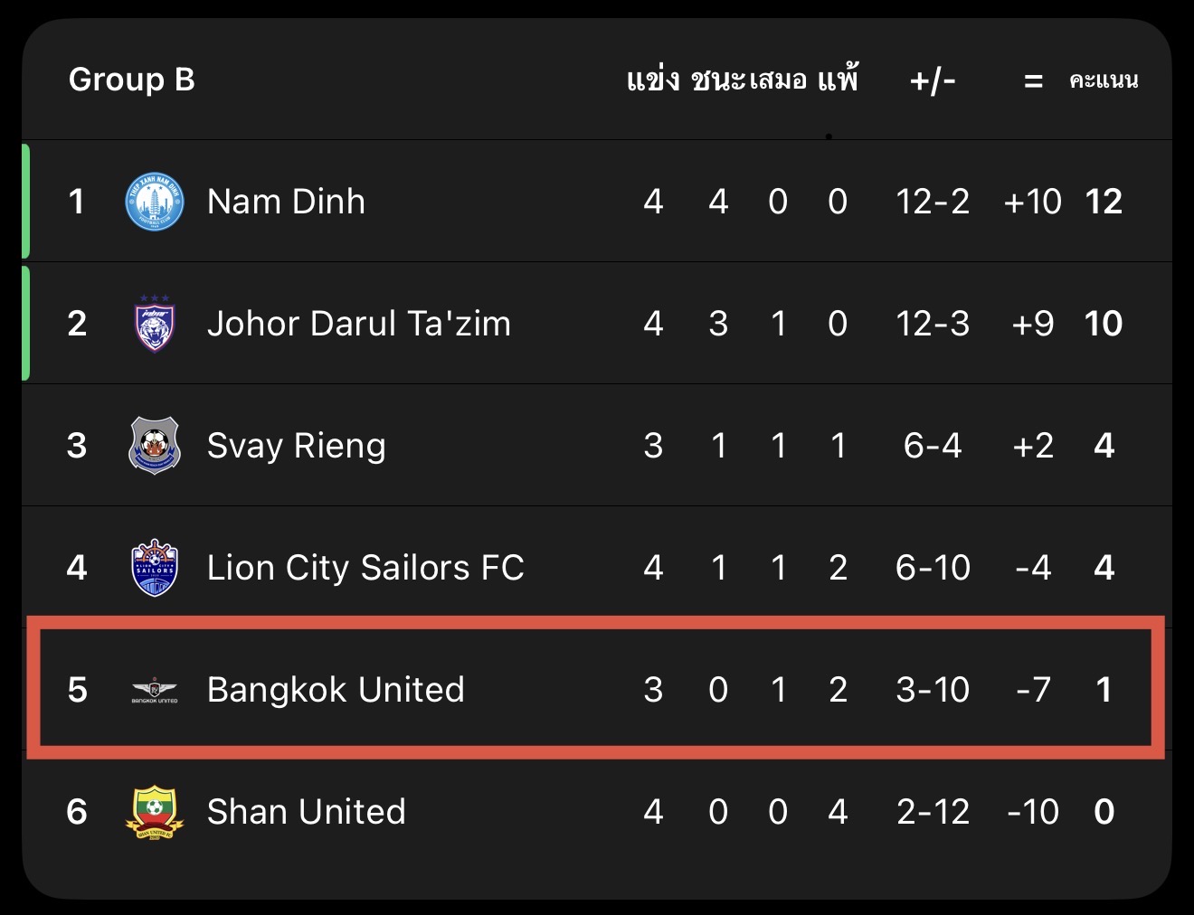
Task: Click the ชนะ wins column header
Action: (x=717, y=80)
